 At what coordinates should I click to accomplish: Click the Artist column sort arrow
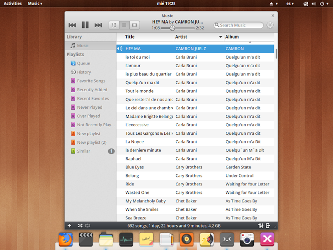tap(221, 37)
